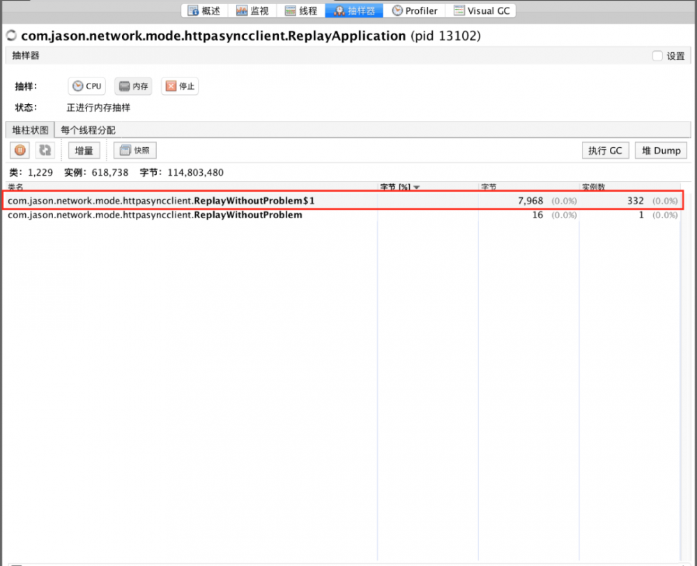Click the 7,968 bytes value
This screenshot has width=697, height=566.
pyautogui.click(x=530, y=201)
